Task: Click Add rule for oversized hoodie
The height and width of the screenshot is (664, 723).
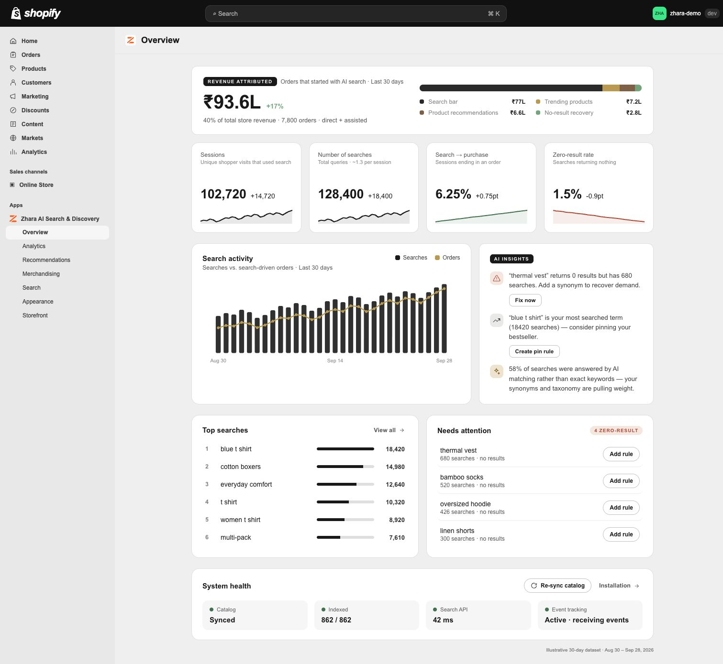Action: [621, 508]
